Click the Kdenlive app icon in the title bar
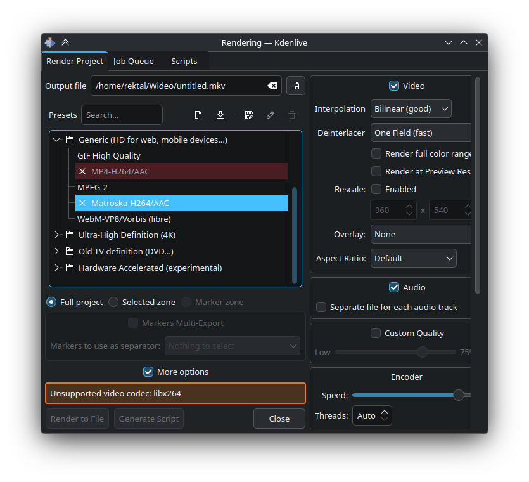 coord(50,42)
